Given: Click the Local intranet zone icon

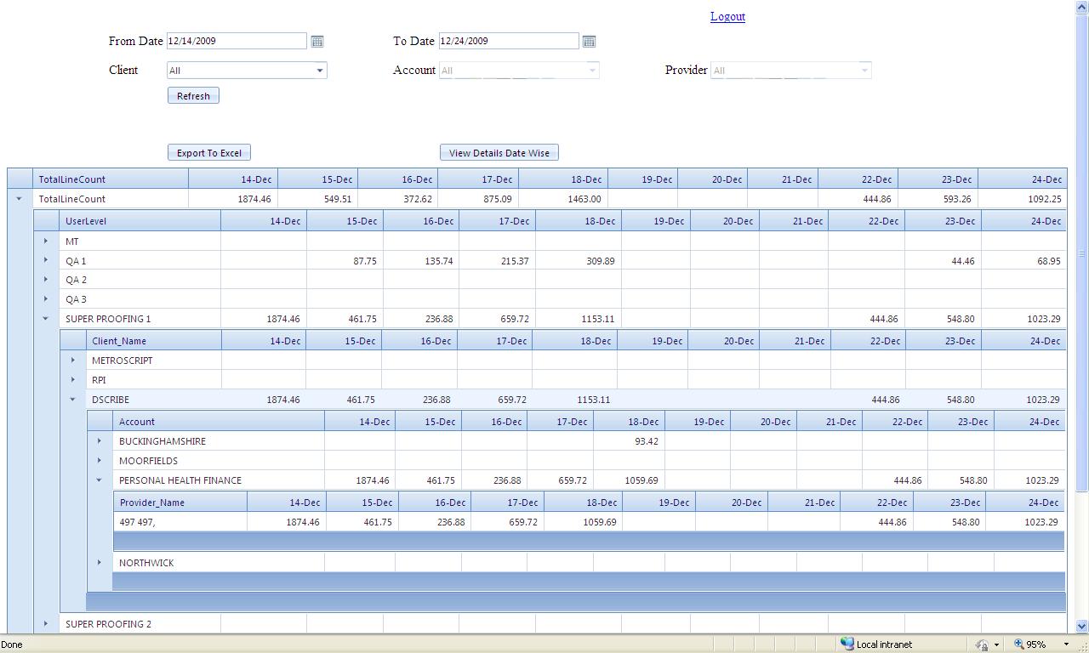Looking at the screenshot, I should [847, 644].
